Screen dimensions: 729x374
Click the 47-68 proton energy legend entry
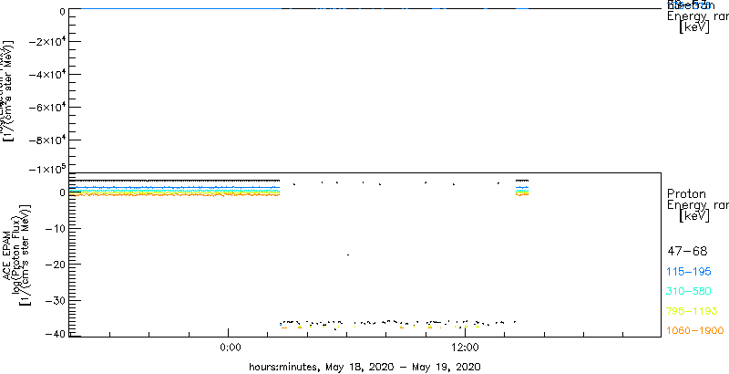687,252
